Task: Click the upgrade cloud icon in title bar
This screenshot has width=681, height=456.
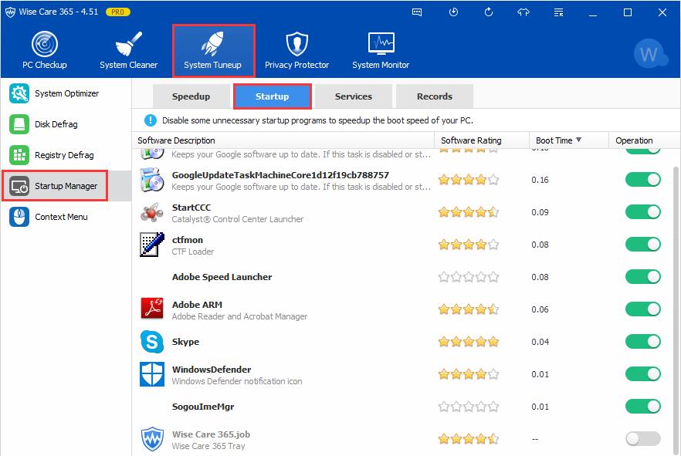Action: (x=523, y=12)
